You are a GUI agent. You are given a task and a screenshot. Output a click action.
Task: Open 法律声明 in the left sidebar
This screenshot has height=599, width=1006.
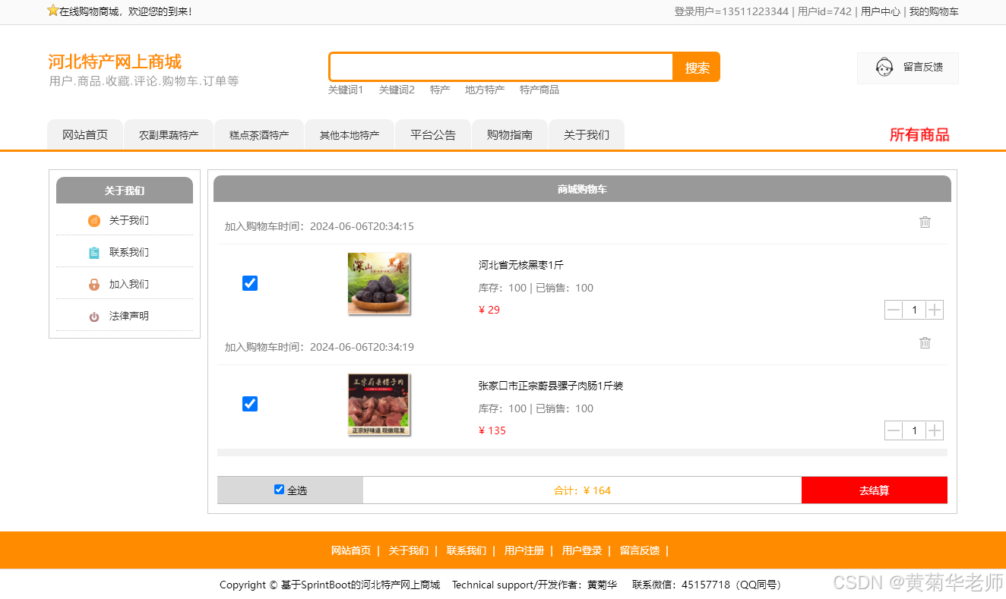129,316
